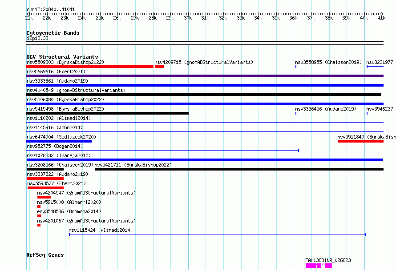Open the nsv5669616 (Ebert2021) label
Viewport: 396px width, 270px height.
pyautogui.click(x=56, y=71)
